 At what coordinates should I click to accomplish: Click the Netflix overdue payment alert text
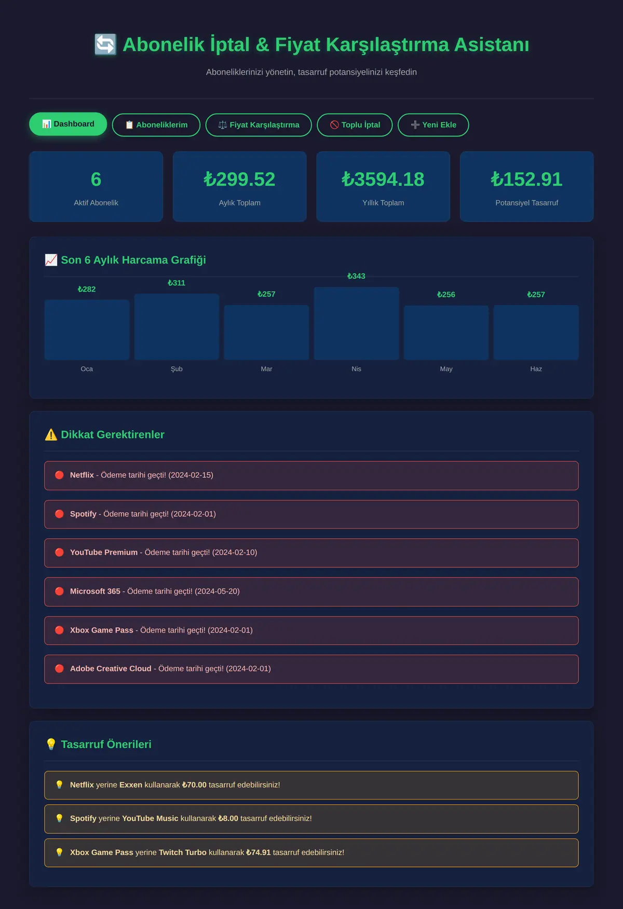[142, 475]
